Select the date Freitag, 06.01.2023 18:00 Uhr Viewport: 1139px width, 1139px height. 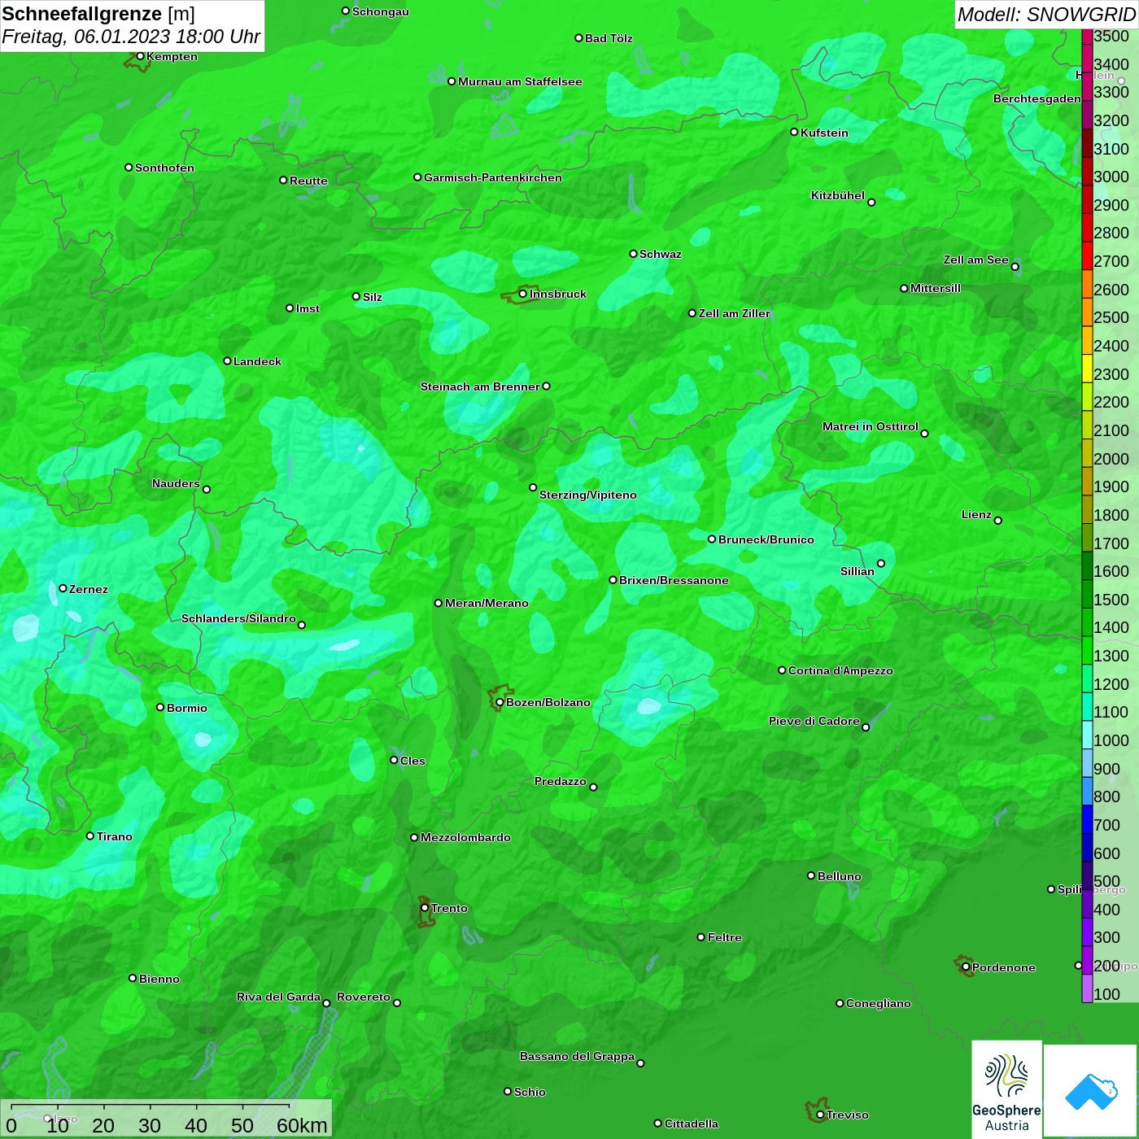(131, 37)
